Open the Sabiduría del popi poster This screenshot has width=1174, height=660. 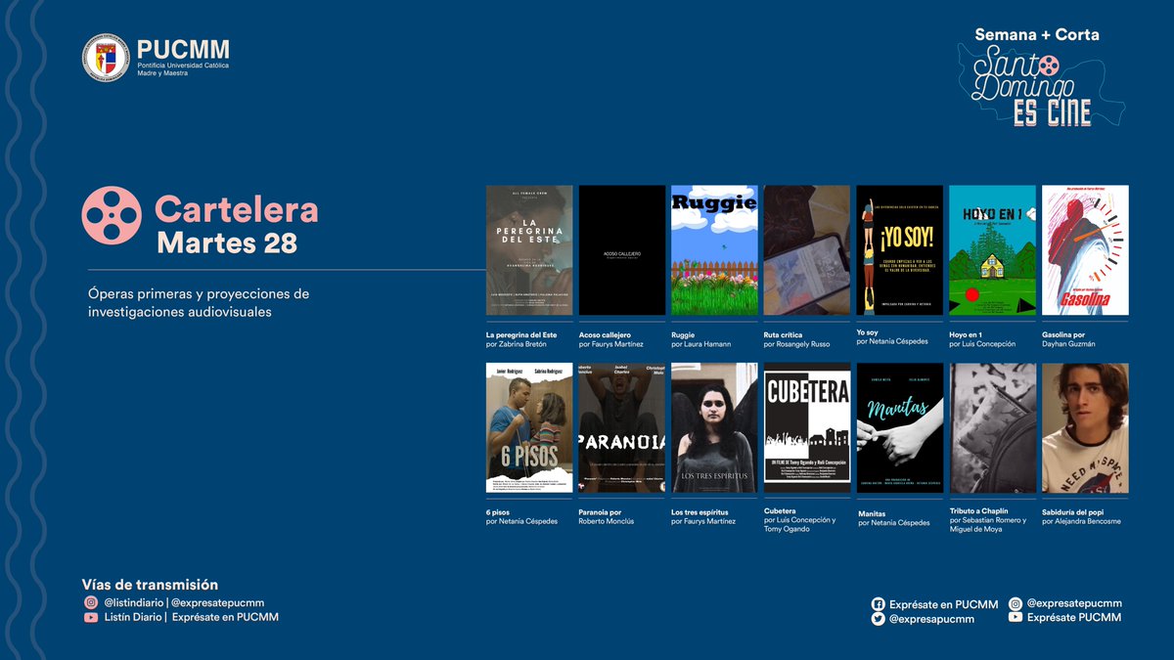pyautogui.click(x=1086, y=428)
